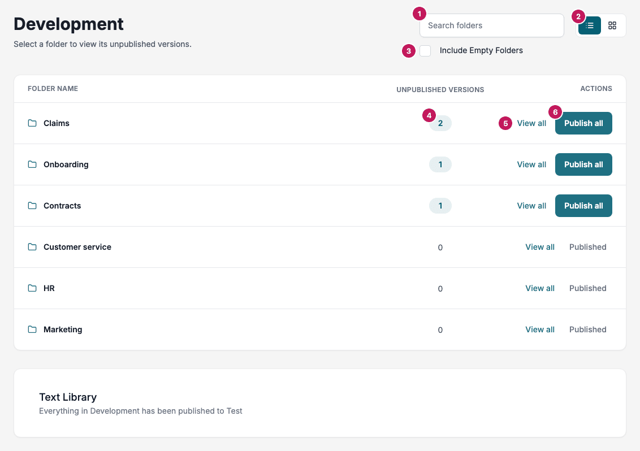Viewport: 640px width, 451px height.
Task: Focus the Search folders field
Action: pyautogui.click(x=492, y=25)
